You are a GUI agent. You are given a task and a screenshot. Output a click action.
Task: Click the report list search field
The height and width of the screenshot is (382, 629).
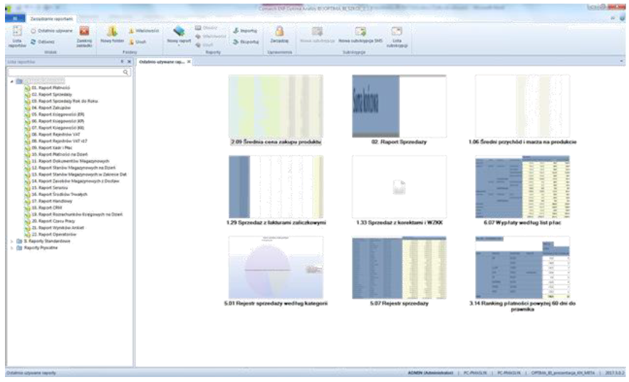click(x=66, y=72)
